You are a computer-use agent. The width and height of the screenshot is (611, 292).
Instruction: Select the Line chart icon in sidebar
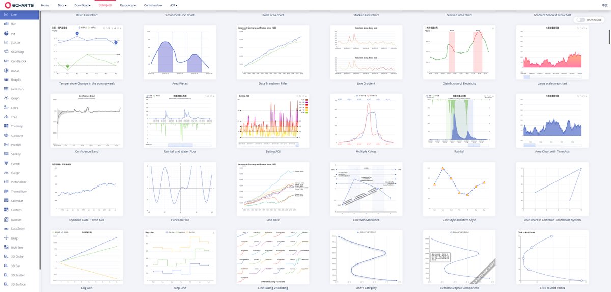click(5, 15)
